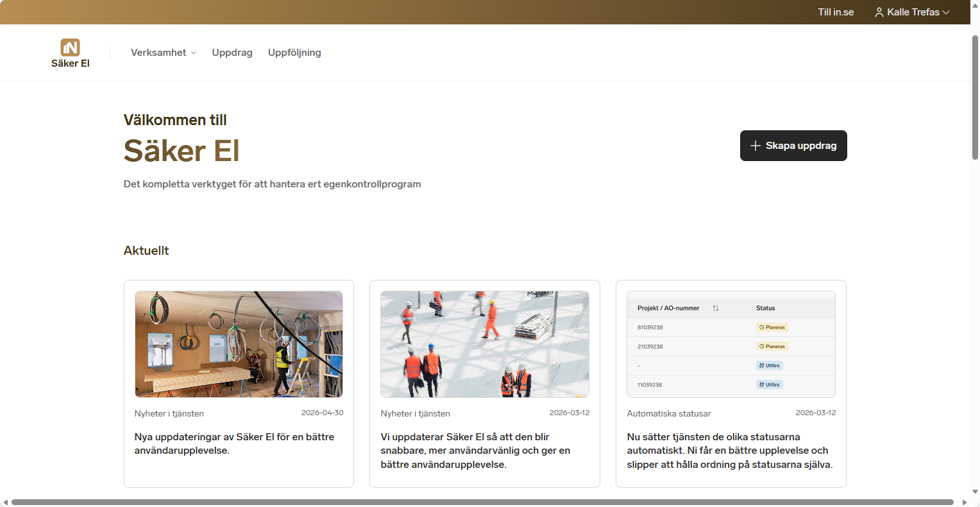The width and height of the screenshot is (980, 507).
Task: Go to the Uppdrag page
Action: pyautogui.click(x=232, y=53)
